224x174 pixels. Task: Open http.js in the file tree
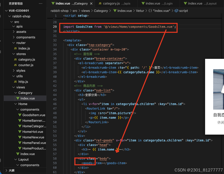click(x=23, y=82)
